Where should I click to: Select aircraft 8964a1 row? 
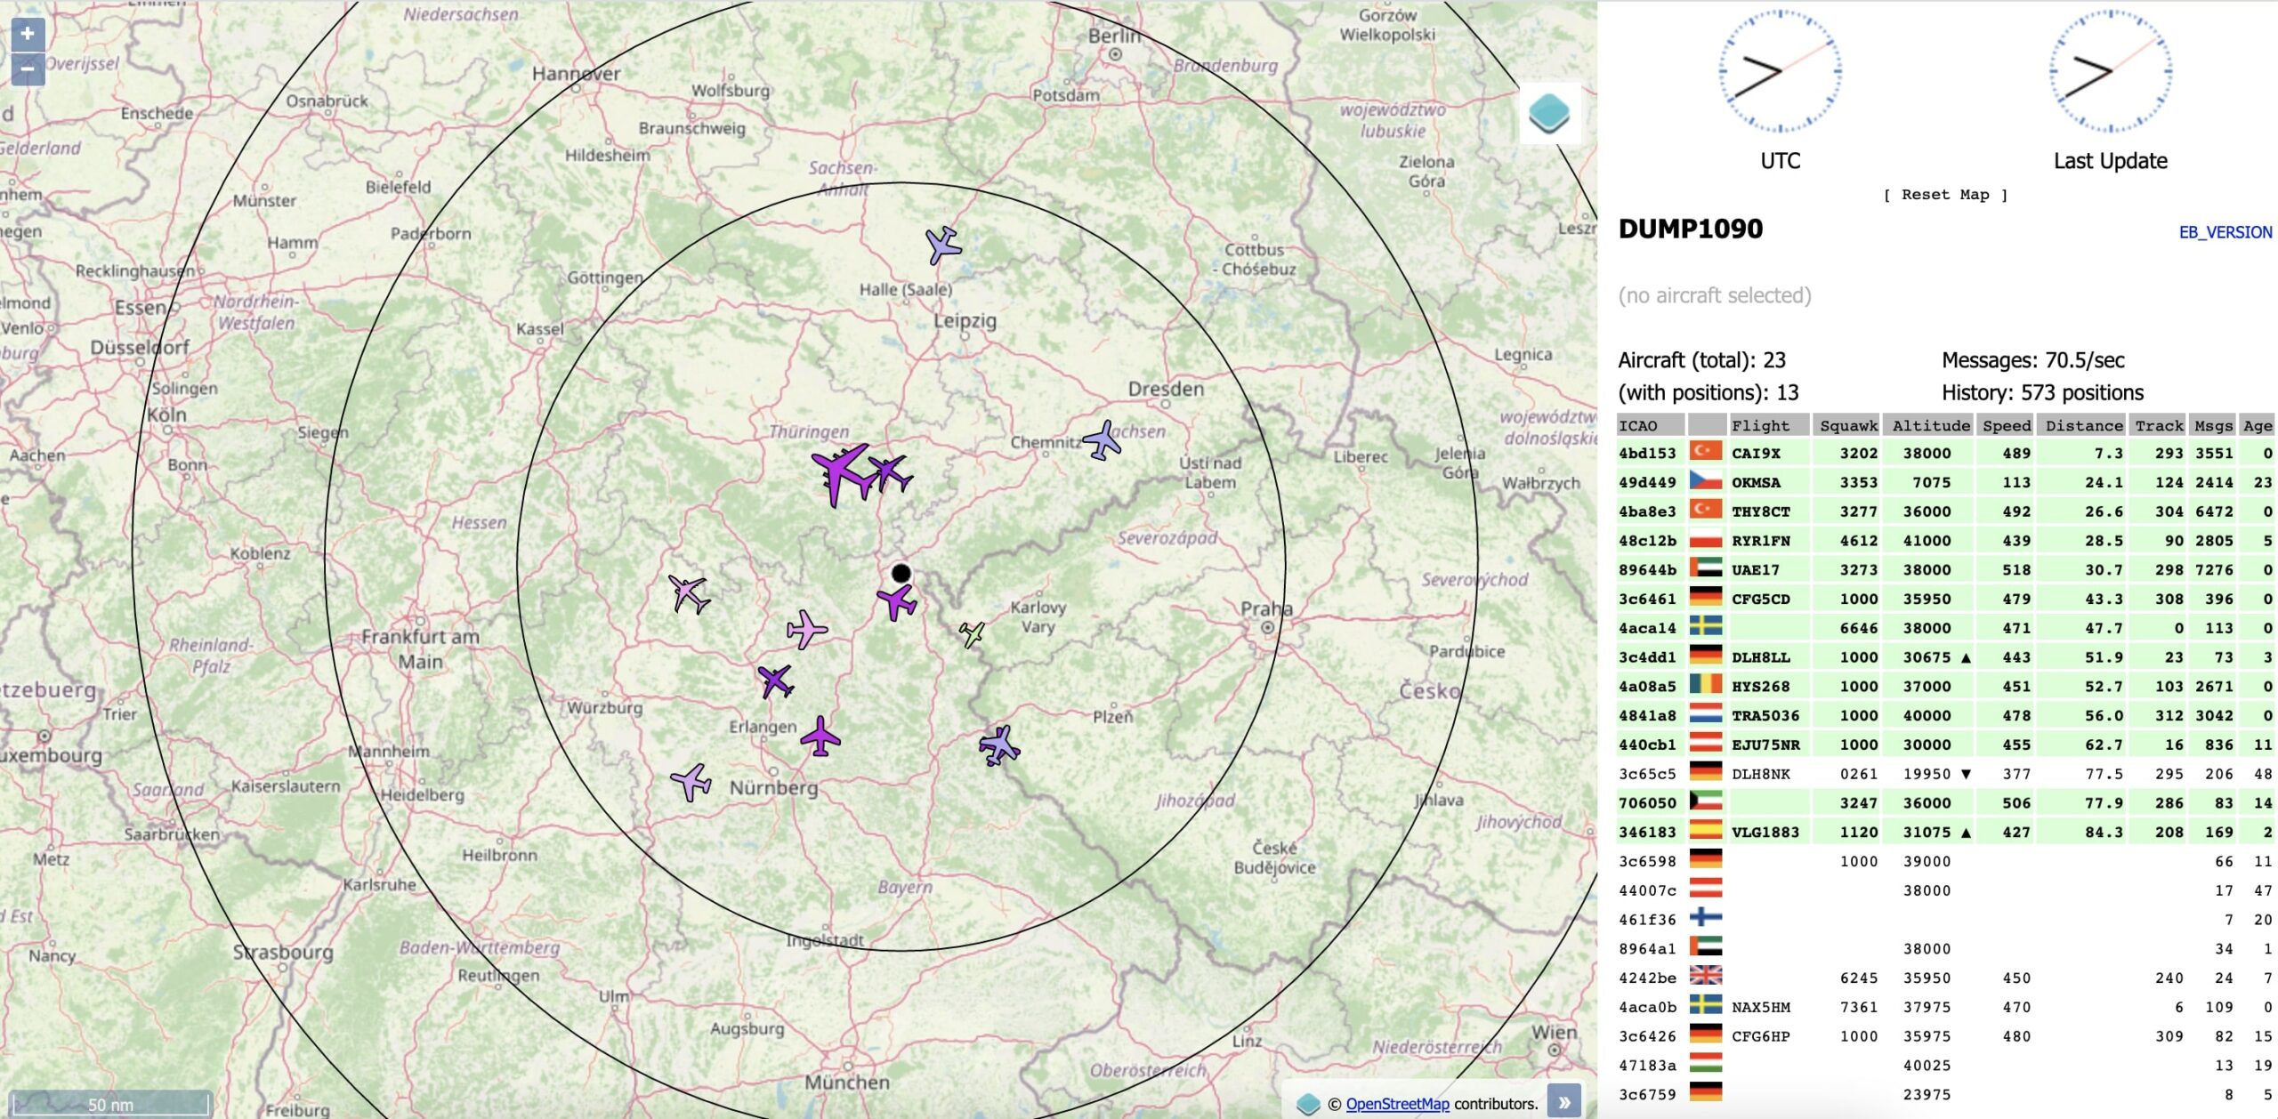1945,948
